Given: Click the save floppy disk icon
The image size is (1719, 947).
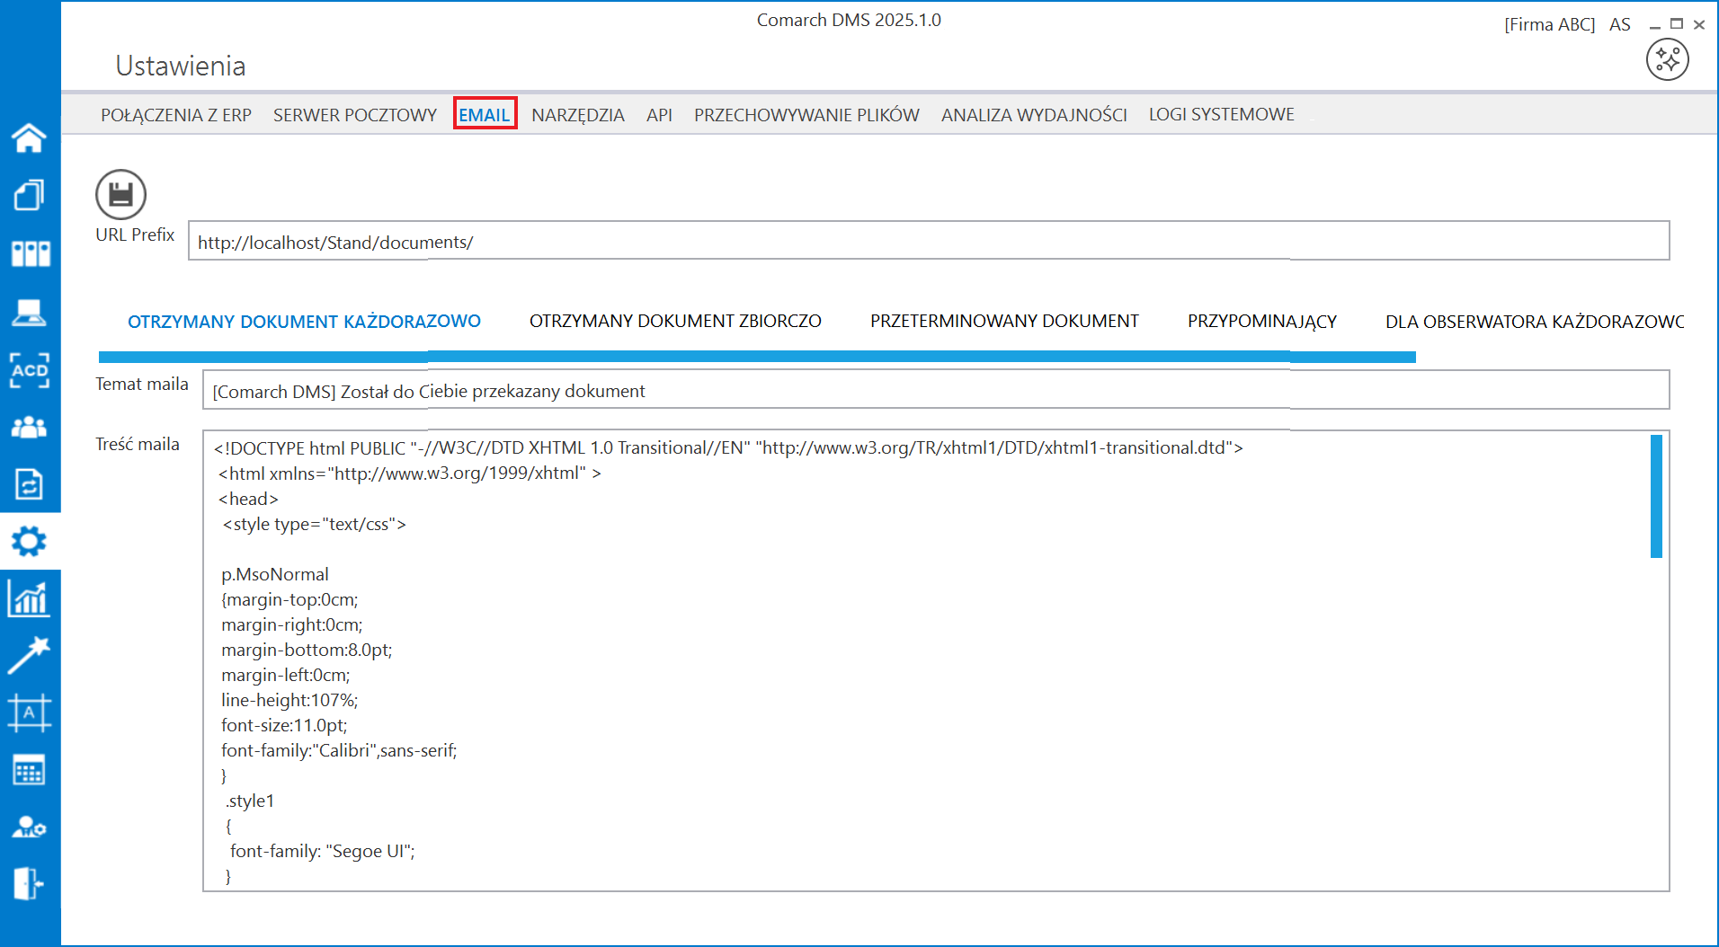Looking at the screenshot, I should click(x=120, y=194).
